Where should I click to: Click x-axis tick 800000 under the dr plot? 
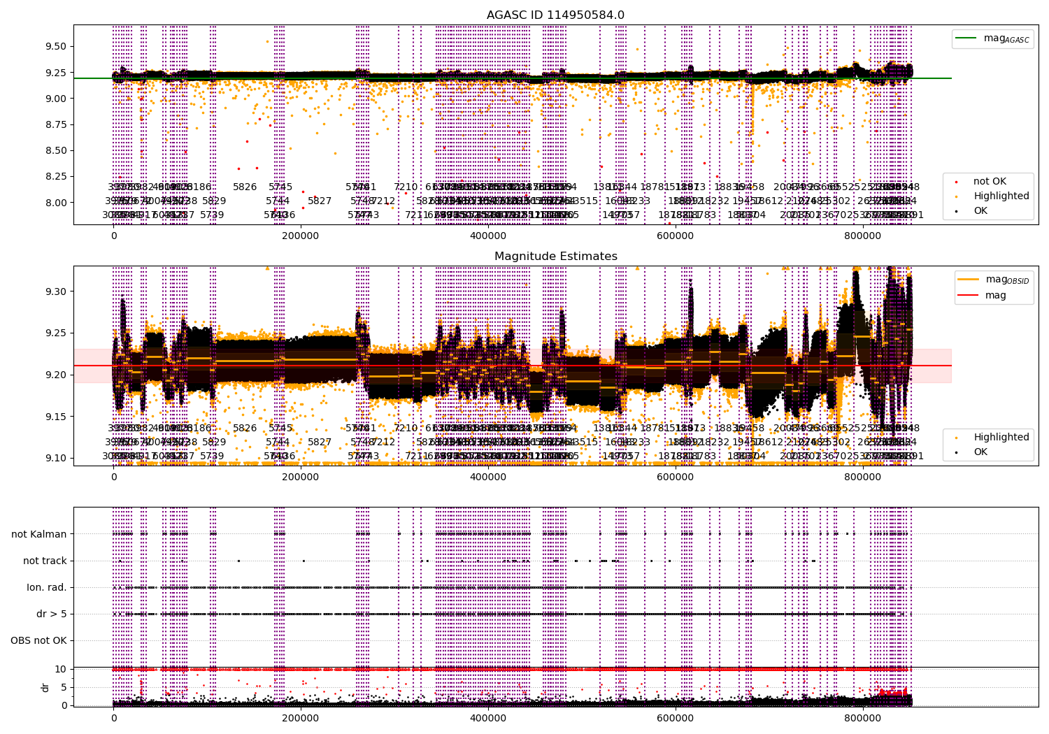863,719
